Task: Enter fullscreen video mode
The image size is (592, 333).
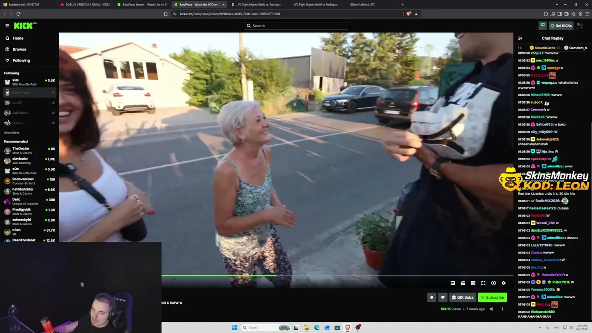Action: point(483,283)
